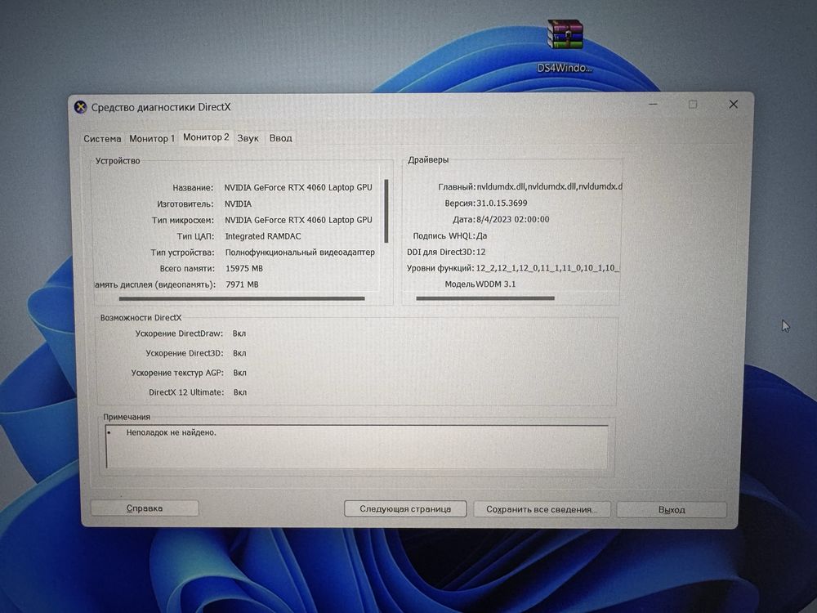The width and height of the screenshot is (817, 613).
Task: Select the Изготовитель value NVIDIA
Action: pyautogui.click(x=238, y=204)
